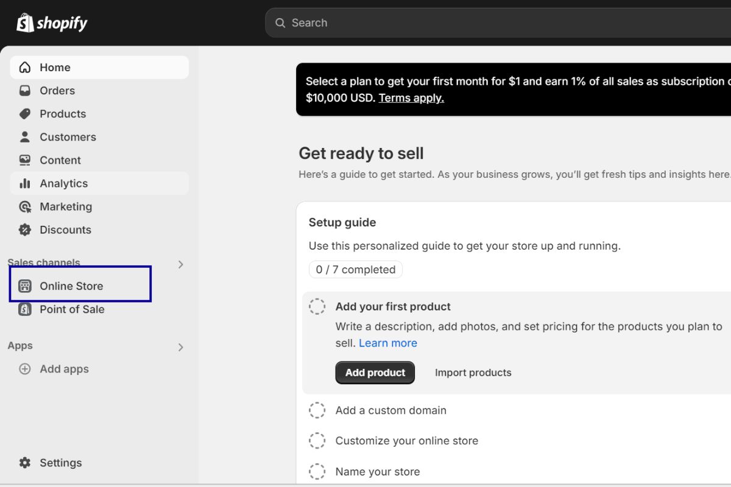
Task: Click the Add product button
Action: (375, 373)
